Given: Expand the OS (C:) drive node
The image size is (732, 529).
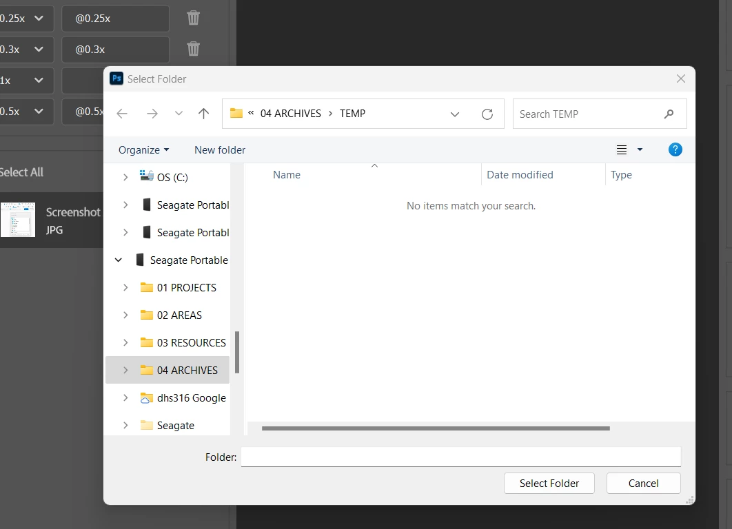Looking at the screenshot, I should click(125, 177).
